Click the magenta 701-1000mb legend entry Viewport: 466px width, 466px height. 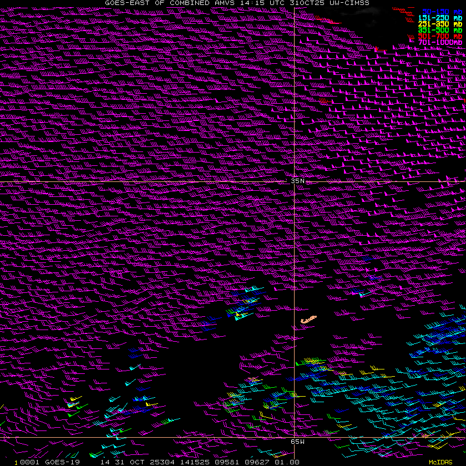(x=440, y=42)
